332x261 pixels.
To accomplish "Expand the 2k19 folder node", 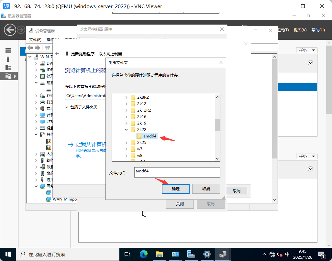I will click(127, 123).
